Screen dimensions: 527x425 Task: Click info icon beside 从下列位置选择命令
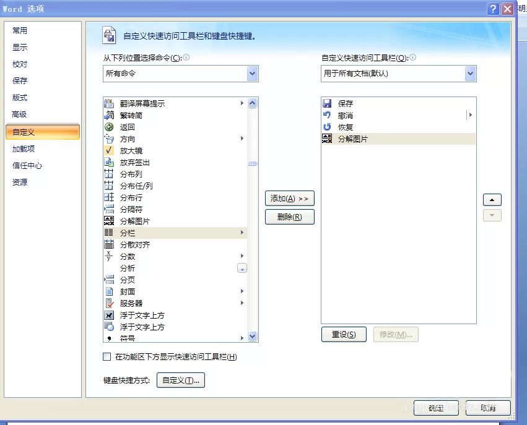[x=186, y=58]
